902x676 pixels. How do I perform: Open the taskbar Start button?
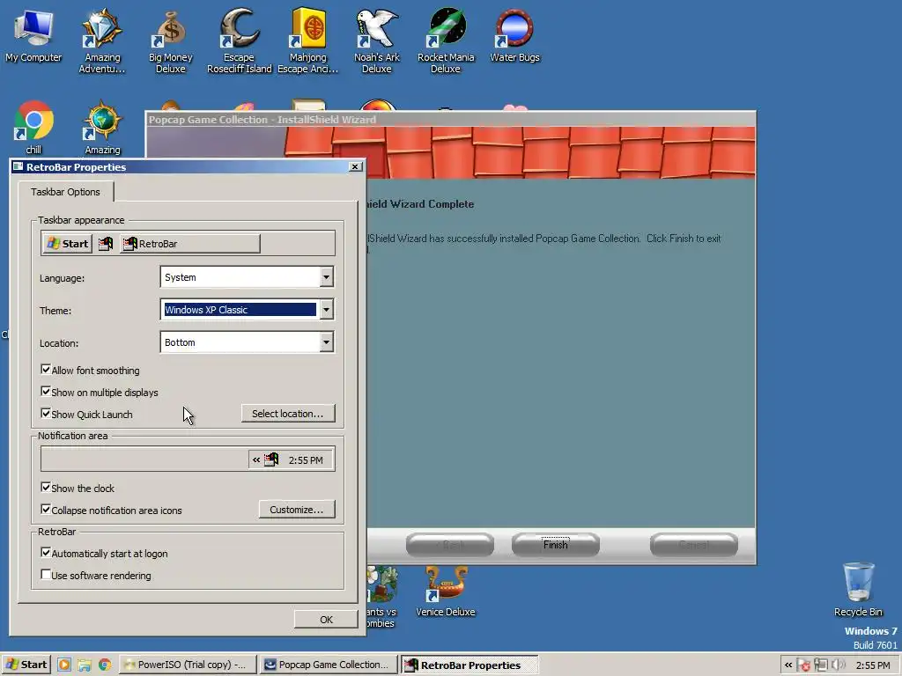26,665
